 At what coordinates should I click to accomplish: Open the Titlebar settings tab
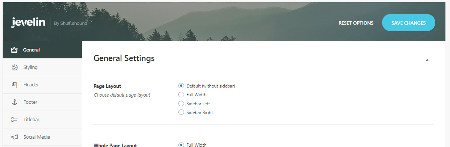(x=42, y=119)
